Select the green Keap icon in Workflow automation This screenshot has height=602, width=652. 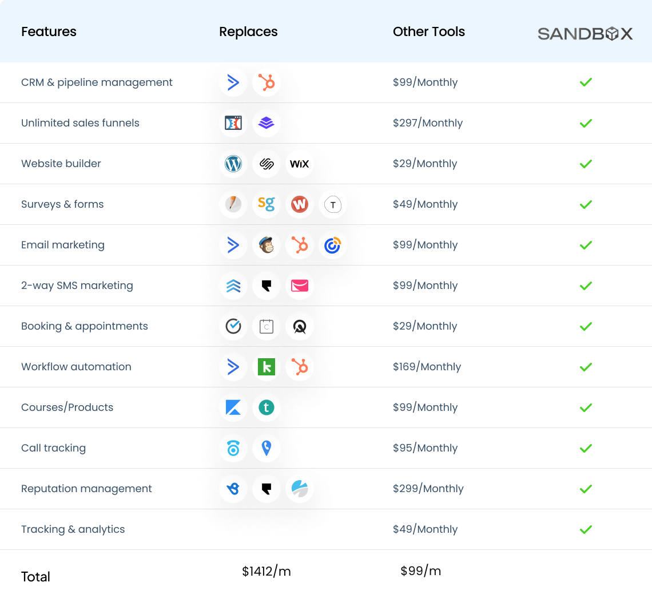point(267,367)
